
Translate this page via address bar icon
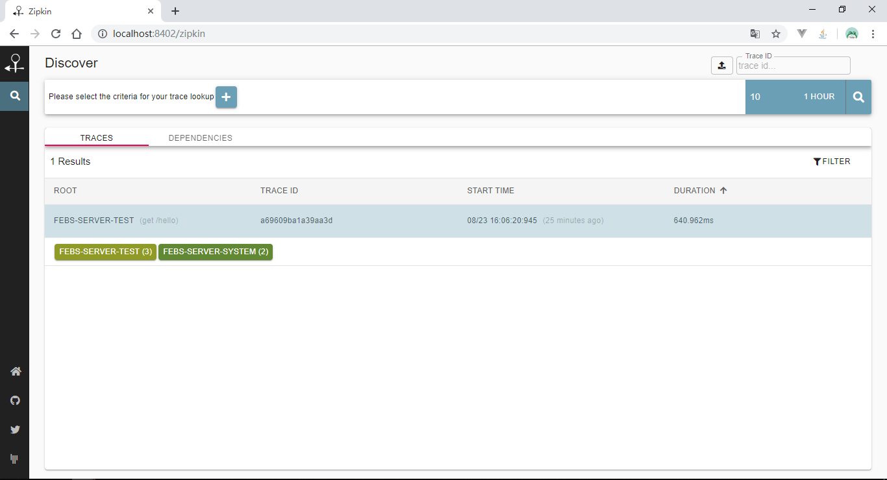(x=755, y=34)
